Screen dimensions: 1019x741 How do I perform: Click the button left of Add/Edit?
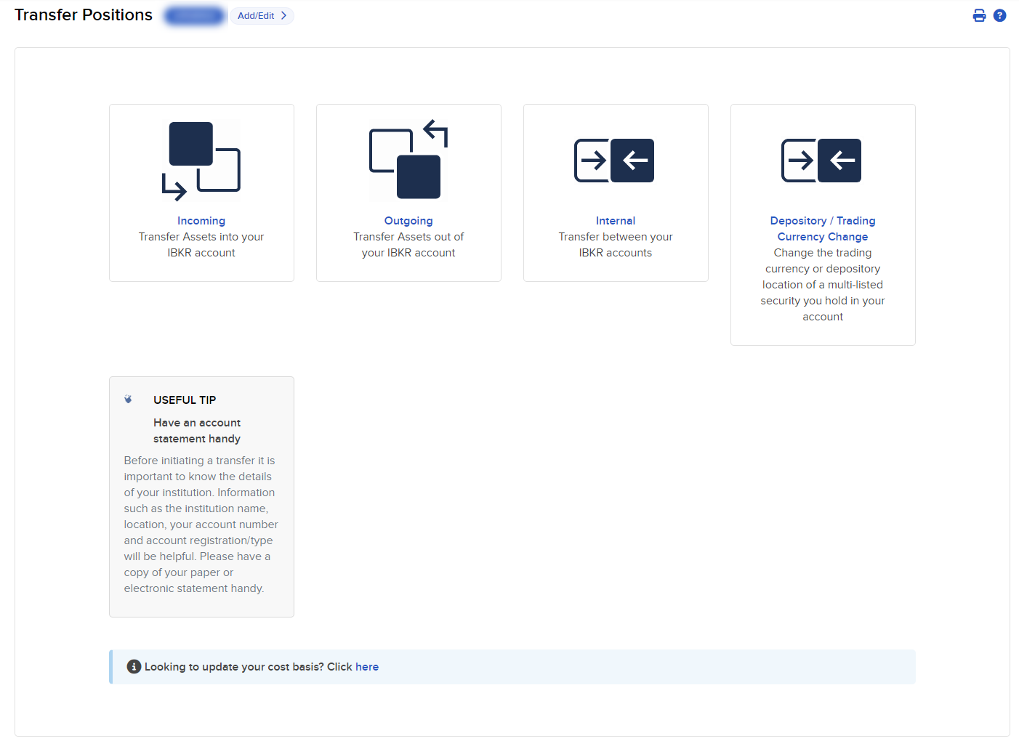click(194, 15)
